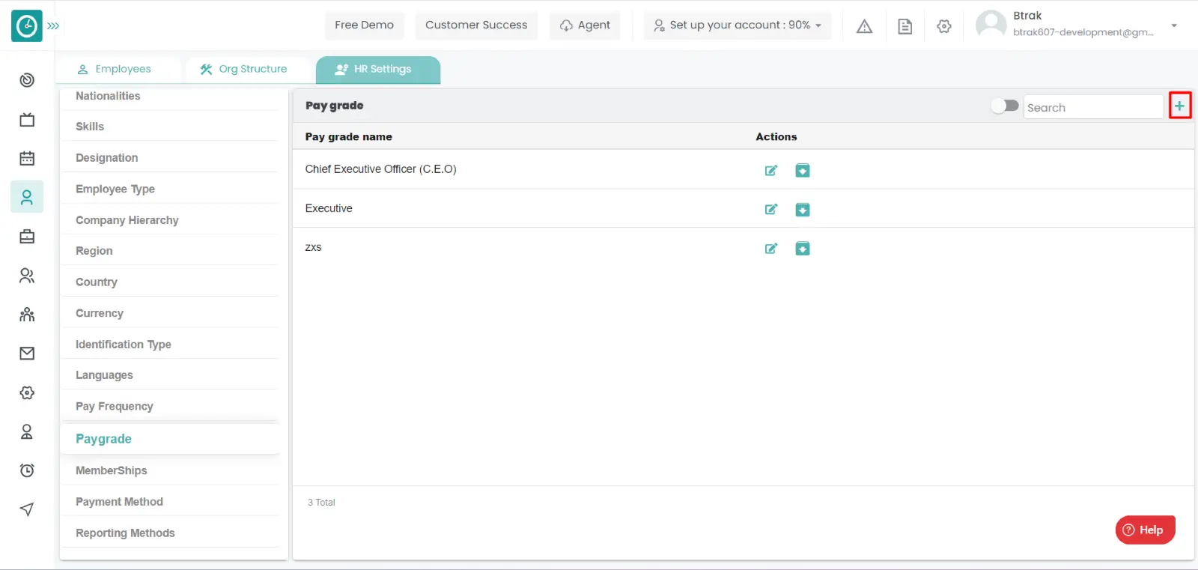
Task: Toggle archived pay grades switch
Action: pos(1005,106)
